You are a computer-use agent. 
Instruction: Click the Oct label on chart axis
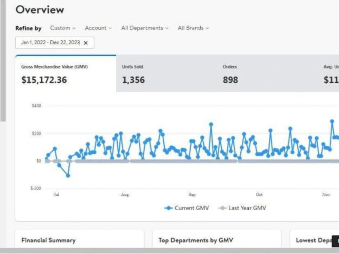point(259,195)
